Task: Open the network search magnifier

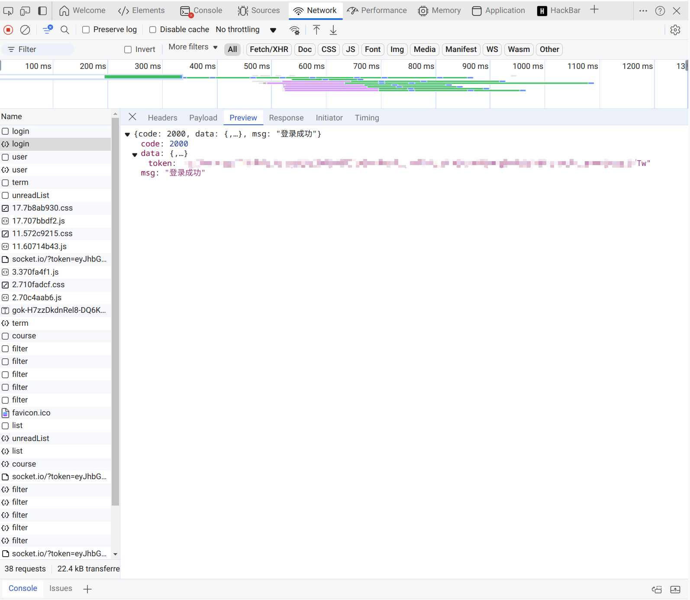Action: (x=65, y=30)
